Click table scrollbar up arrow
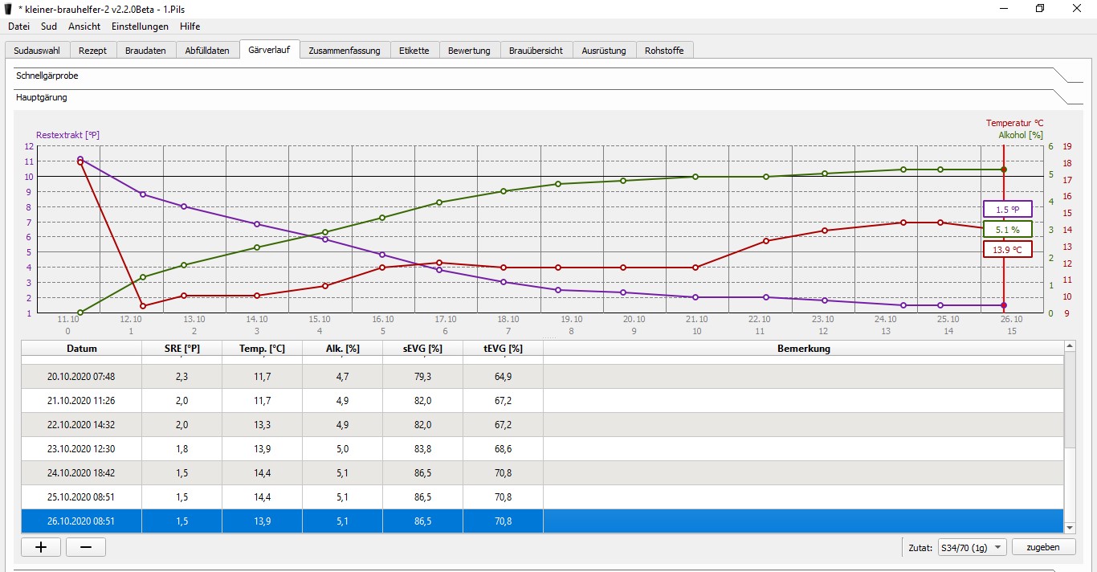Image resolution: width=1097 pixels, height=572 pixels. [x=1069, y=346]
